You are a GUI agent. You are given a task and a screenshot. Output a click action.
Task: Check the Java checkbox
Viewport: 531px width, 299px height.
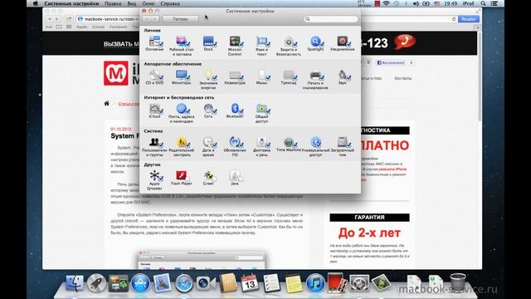pyautogui.click(x=241, y=179)
